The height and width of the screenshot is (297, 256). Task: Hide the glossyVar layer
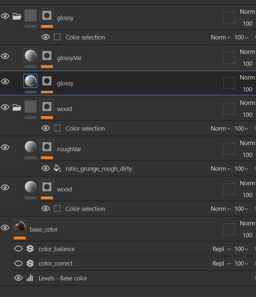[5, 56]
